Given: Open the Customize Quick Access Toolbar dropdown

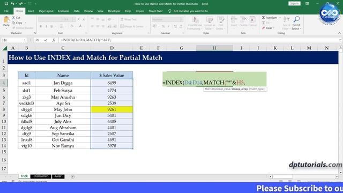Looking at the screenshot, I should click(36, 4).
